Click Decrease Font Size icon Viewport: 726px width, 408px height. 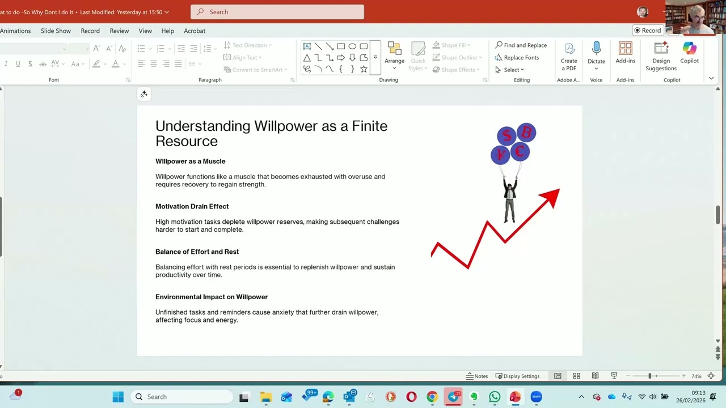click(x=109, y=49)
